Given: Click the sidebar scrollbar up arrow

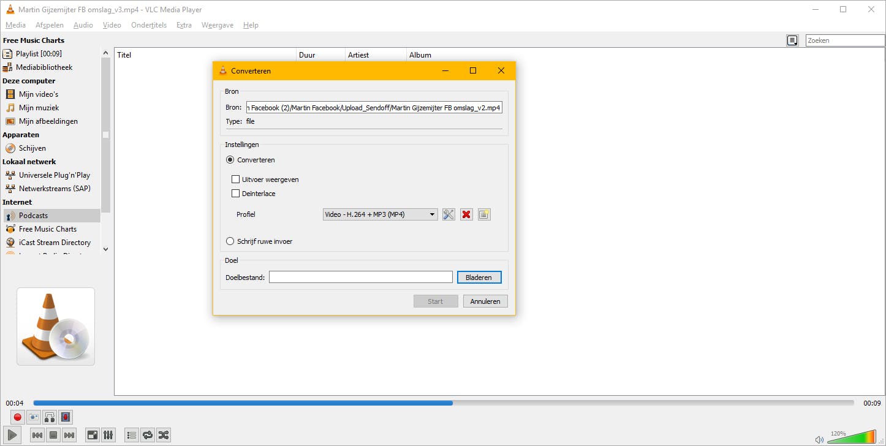Looking at the screenshot, I should pyautogui.click(x=105, y=52).
